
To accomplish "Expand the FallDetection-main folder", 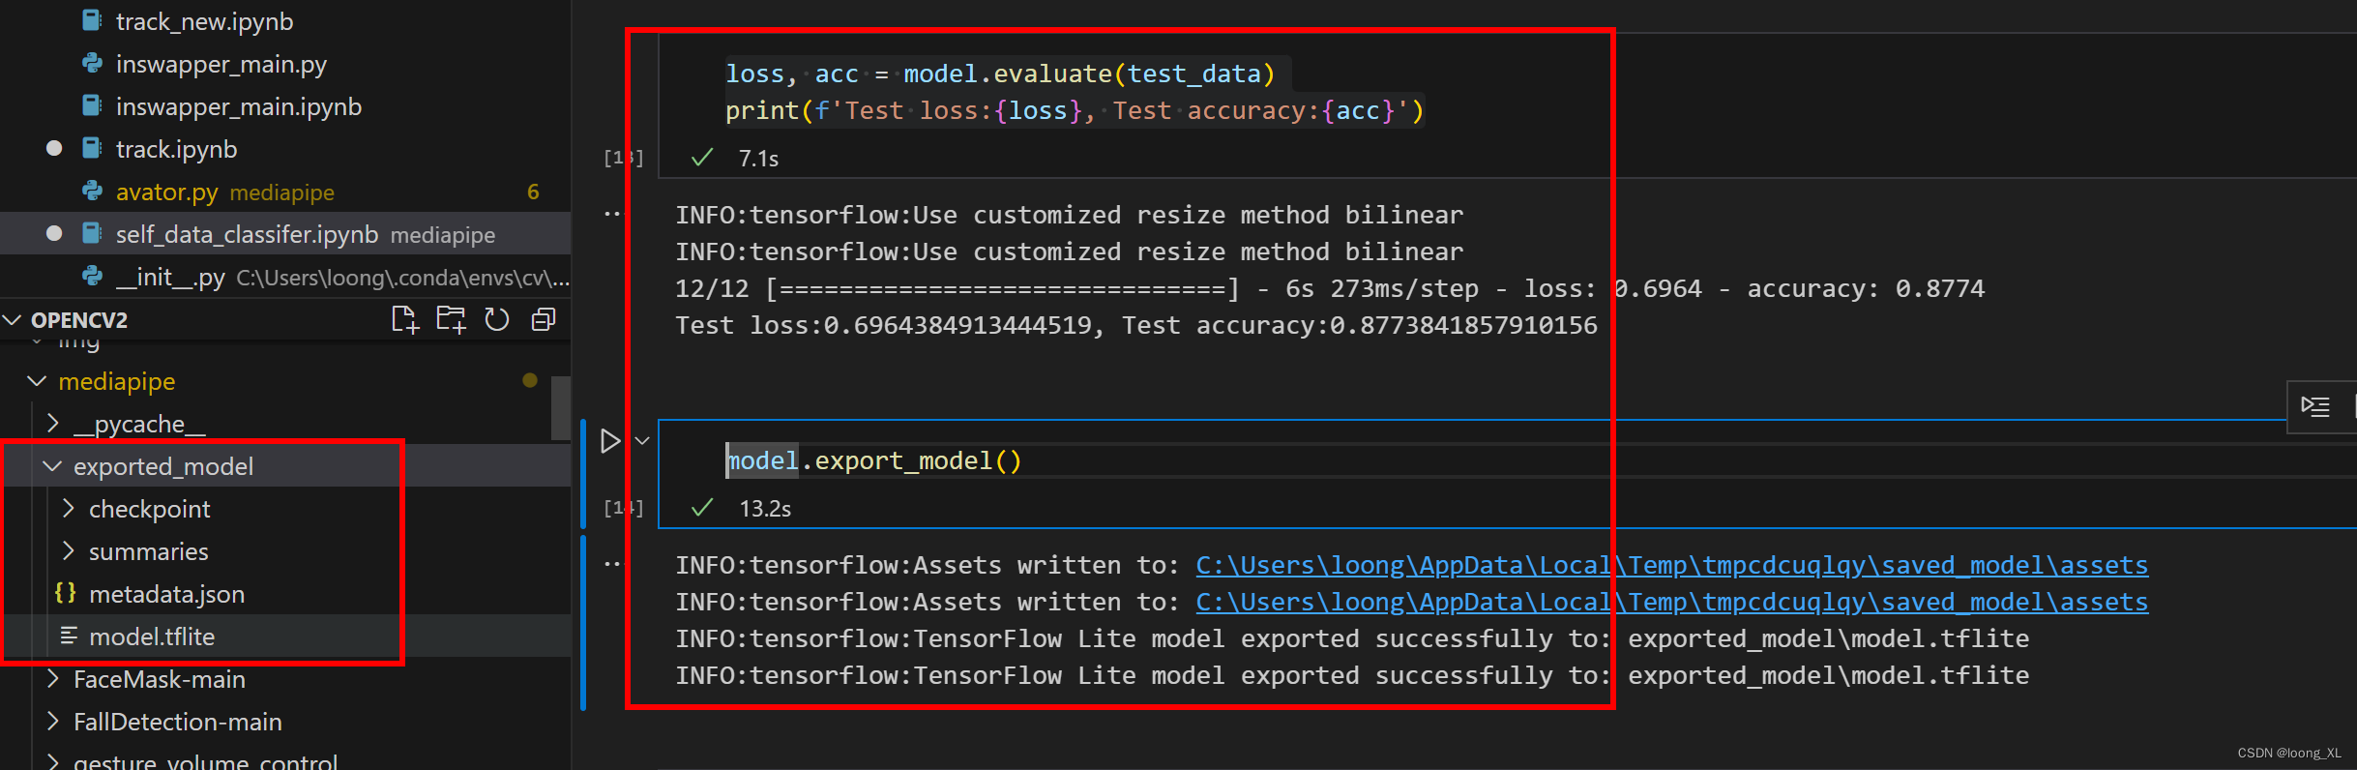I will pyautogui.click(x=52, y=722).
